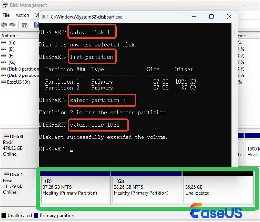The height and width of the screenshot is (222, 260).
Task: Click the Disk 0 'Online' status text
Action: tap(10, 154)
